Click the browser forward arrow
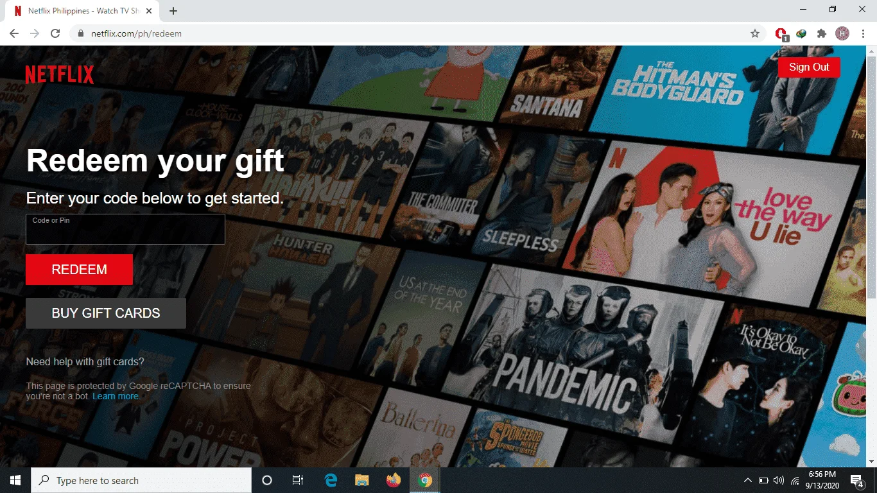Screen dimensions: 877x493 [x=35, y=33]
